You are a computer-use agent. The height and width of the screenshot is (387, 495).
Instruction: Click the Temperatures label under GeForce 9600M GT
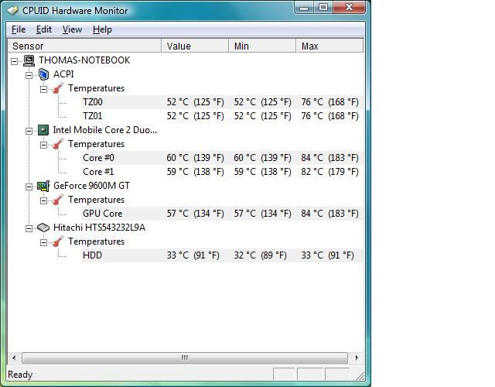pos(96,200)
